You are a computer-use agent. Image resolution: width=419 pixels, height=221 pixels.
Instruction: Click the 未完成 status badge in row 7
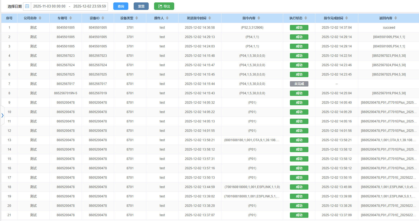[299, 84]
